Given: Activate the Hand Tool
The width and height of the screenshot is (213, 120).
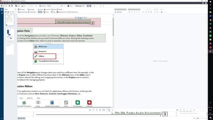Looking at the screenshot, I should [x=47, y=10].
